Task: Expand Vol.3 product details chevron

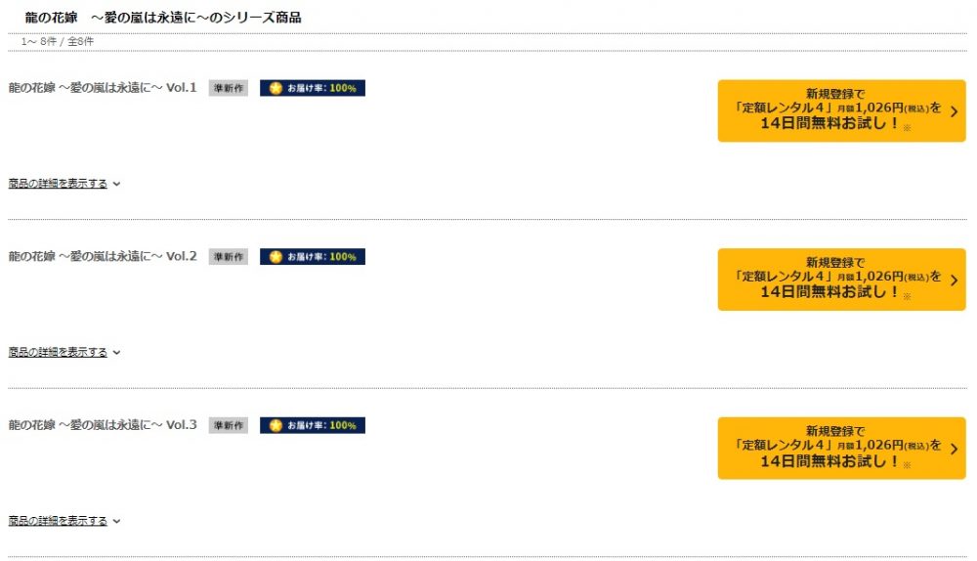Action: [116, 521]
